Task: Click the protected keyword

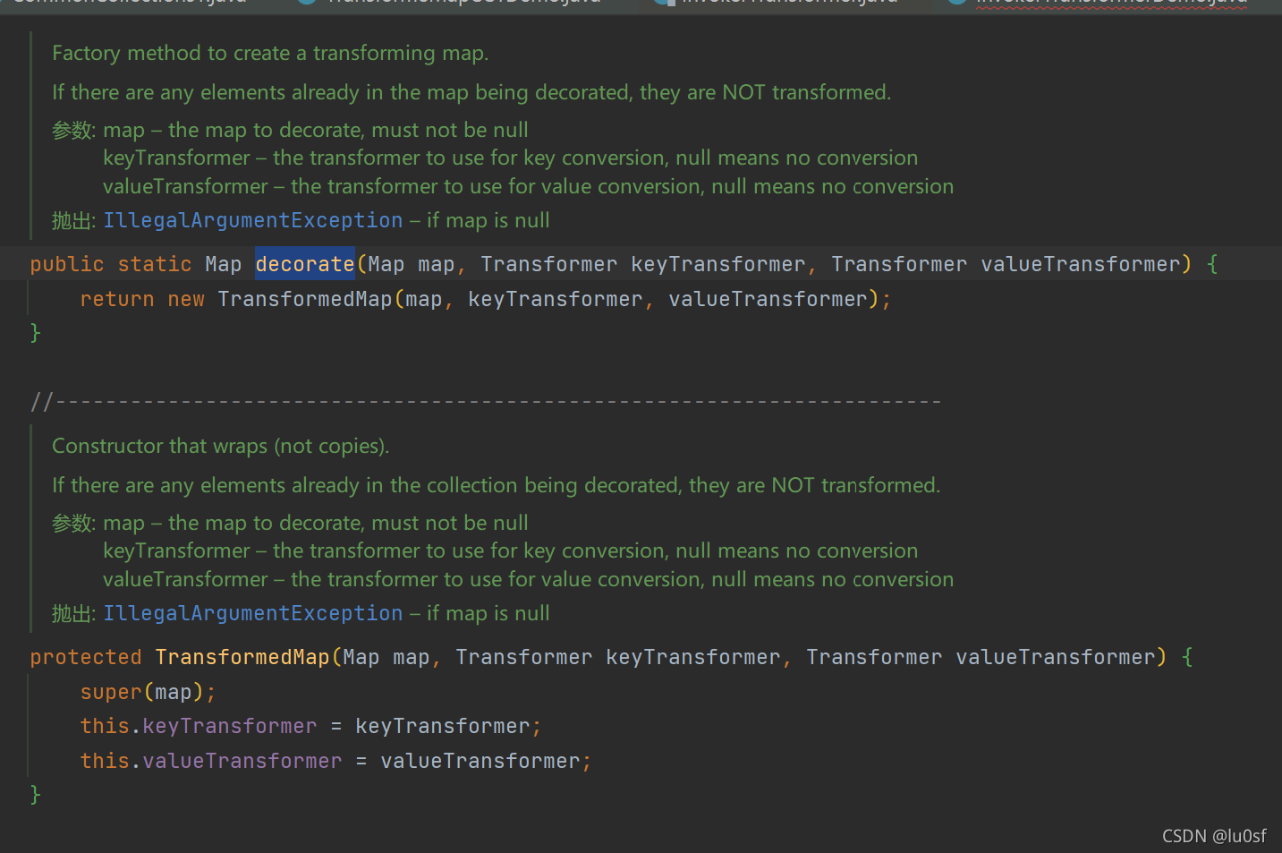Action: [x=86, y=657]
